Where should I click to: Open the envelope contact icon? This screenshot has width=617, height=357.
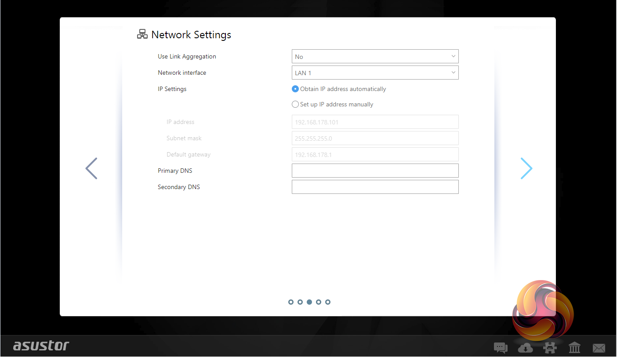(599, 348)
